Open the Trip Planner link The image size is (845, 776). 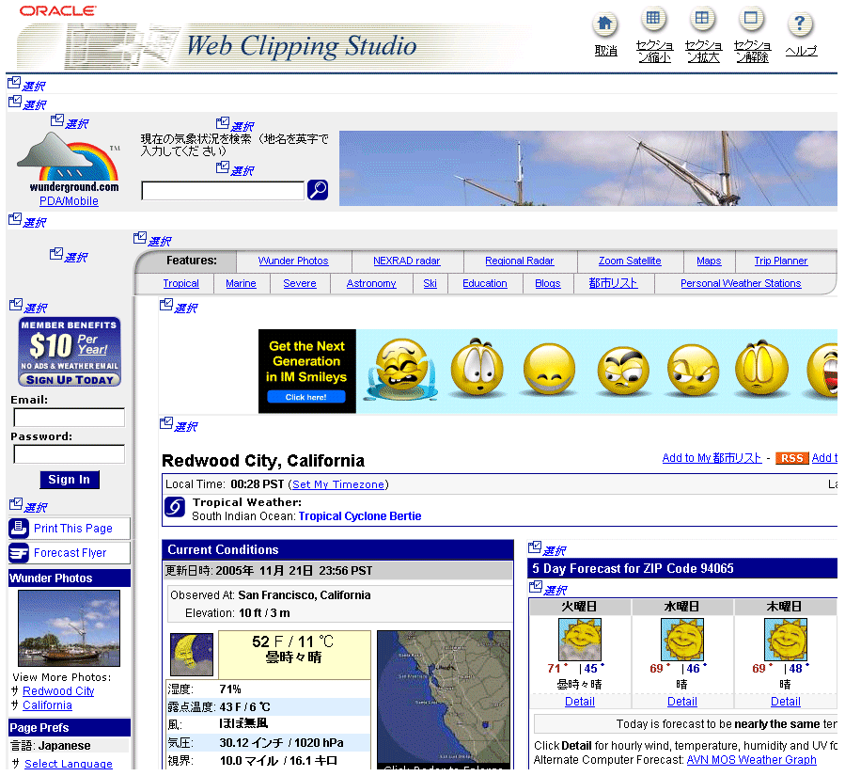click(x=781, y=261)
